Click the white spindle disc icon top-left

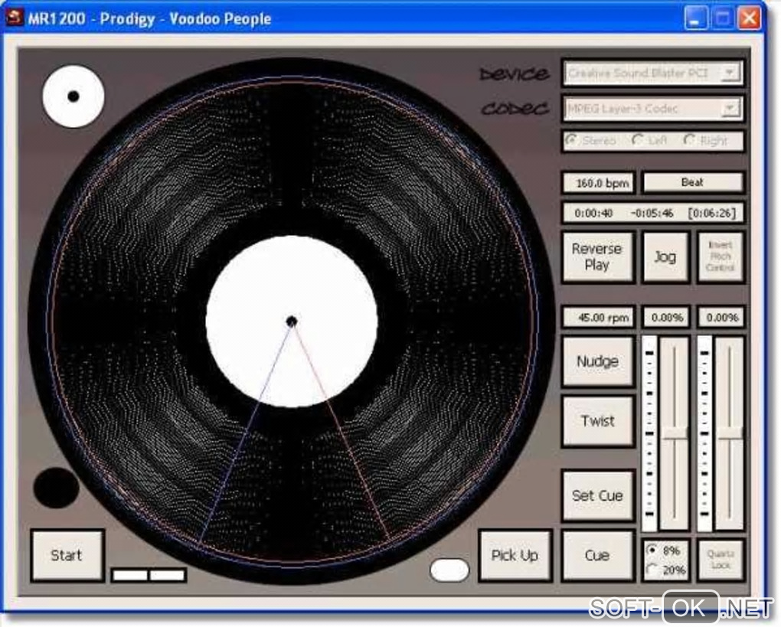pyautogui.click(x=74, y=96)
